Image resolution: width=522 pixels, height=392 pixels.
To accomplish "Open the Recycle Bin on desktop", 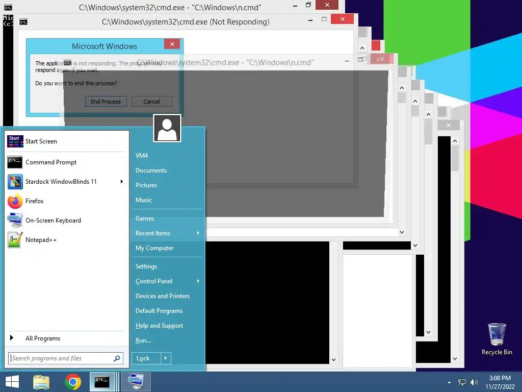I will coord(497,339).
